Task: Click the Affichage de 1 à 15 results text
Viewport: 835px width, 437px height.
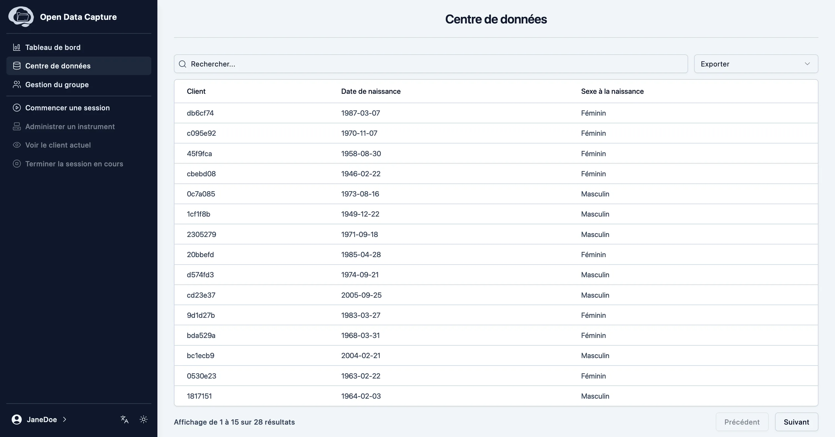Action: coord(234,422)
